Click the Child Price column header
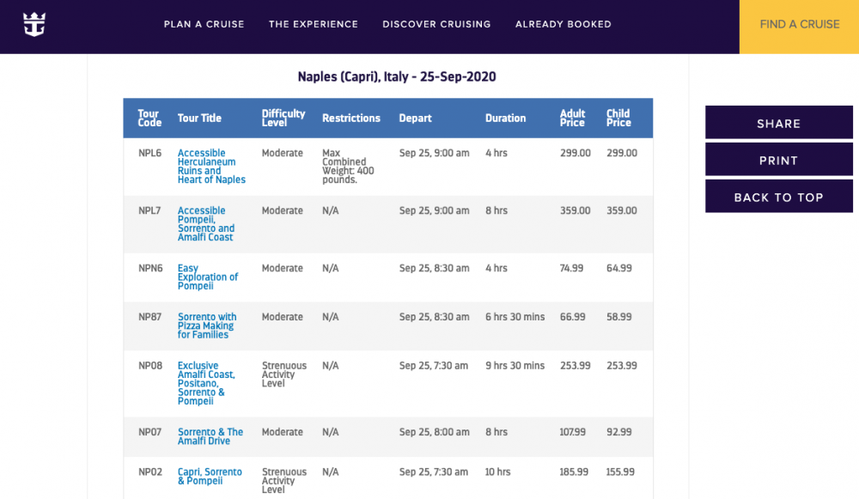This screenshot has height=499, width=859. 618,118
